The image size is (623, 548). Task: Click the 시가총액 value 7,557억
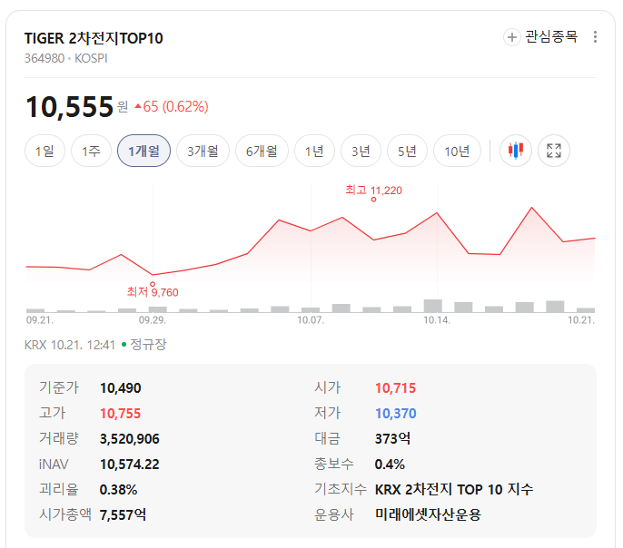(123, 515)
